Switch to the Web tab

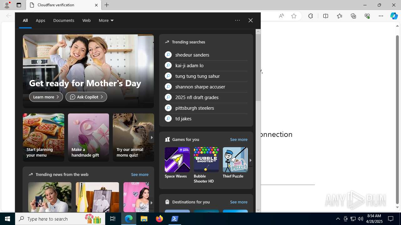click(x=86, y=20)
